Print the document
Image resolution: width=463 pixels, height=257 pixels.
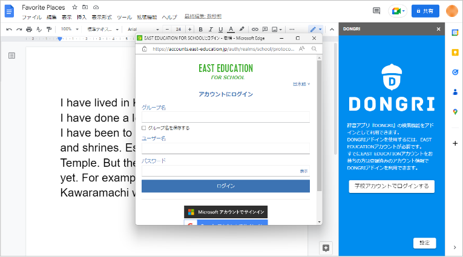pyautogui.click(x=29, y=29)
